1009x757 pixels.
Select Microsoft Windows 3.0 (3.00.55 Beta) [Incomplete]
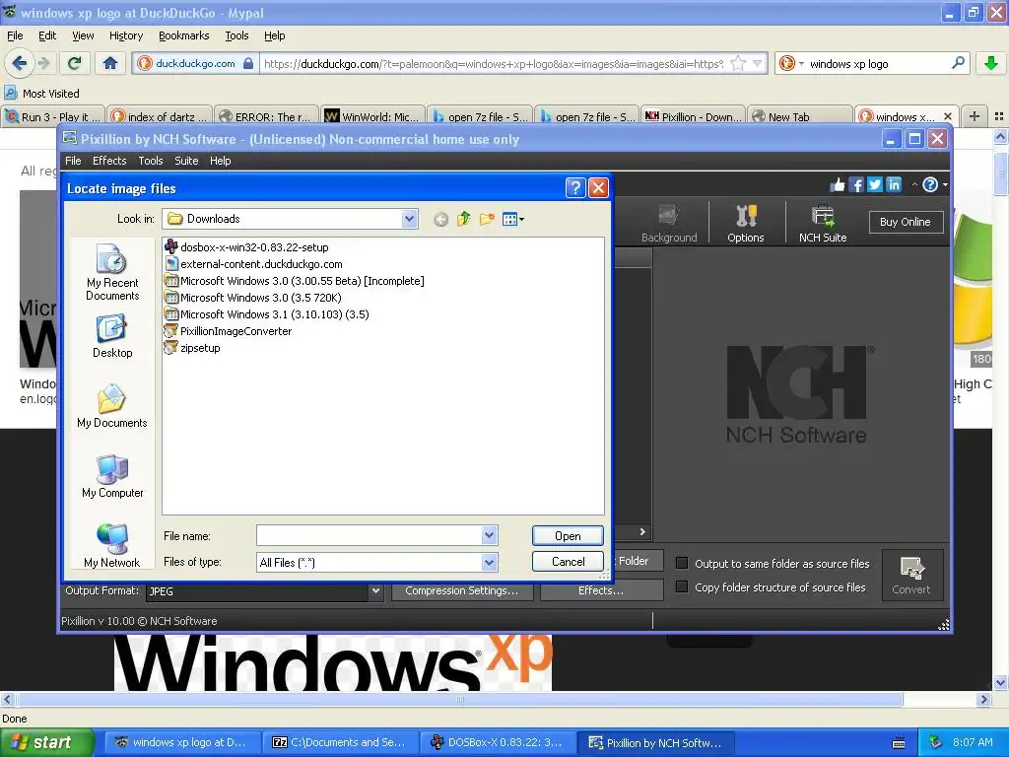(295, 281)
